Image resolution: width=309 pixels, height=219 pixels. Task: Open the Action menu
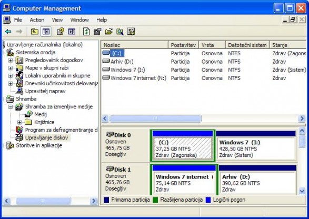tap(37, 20)
